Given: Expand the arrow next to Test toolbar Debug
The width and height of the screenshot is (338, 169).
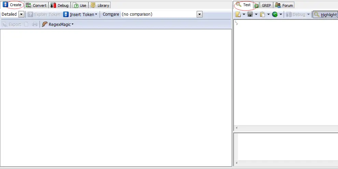Looking at the screenshot, I should pos(308,14).
